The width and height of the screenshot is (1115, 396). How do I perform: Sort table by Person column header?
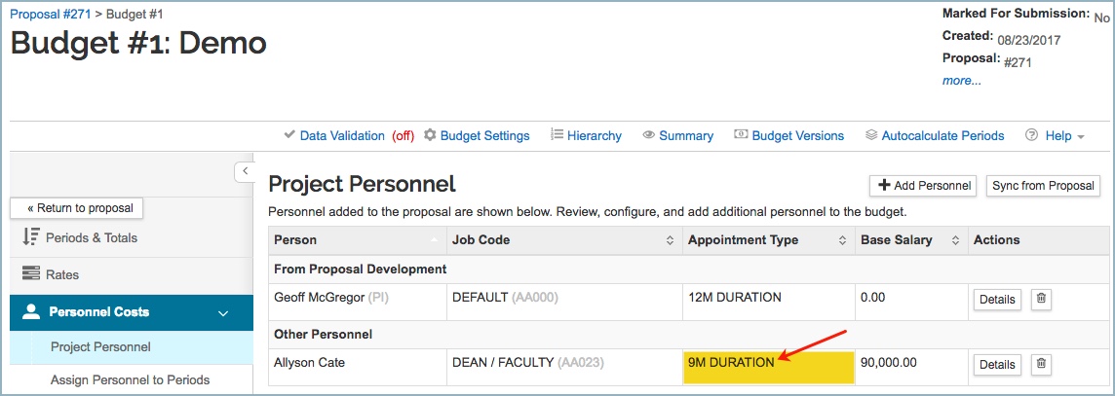(358, 240)
